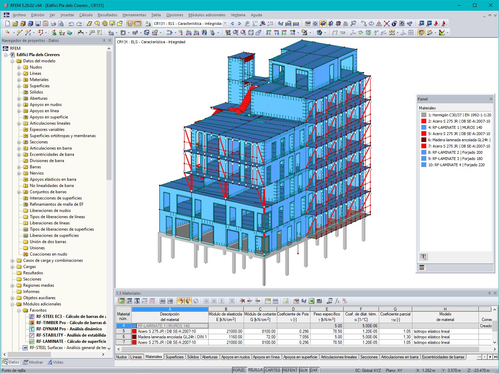Switch to the Superficies table tab

click(175, 357)
